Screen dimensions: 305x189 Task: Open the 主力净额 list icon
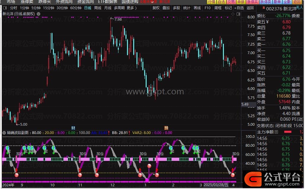pyautogui.click(x=276, y=132)
